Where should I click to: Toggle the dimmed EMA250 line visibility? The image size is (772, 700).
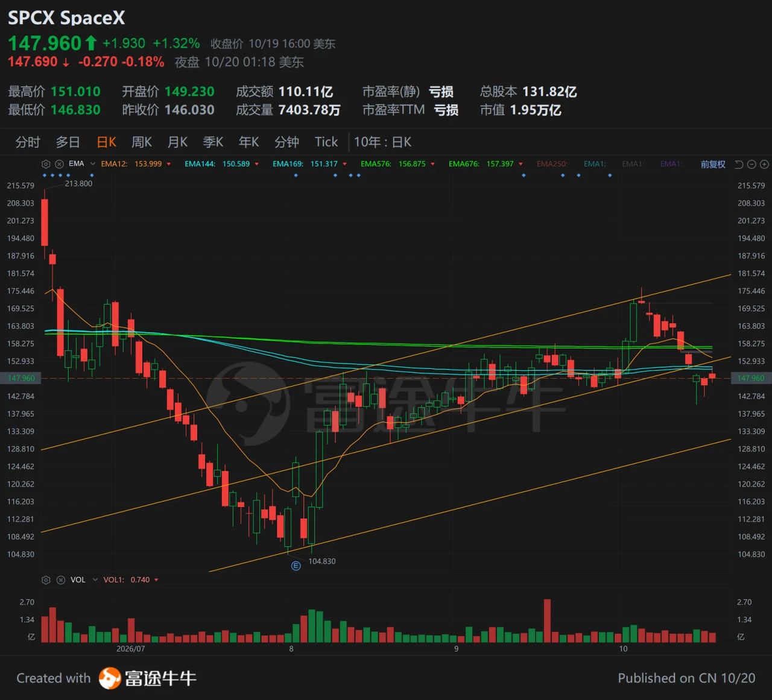pos(552,164)
